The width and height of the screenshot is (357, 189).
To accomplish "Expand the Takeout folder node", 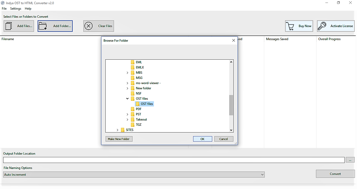I will 128,119.
